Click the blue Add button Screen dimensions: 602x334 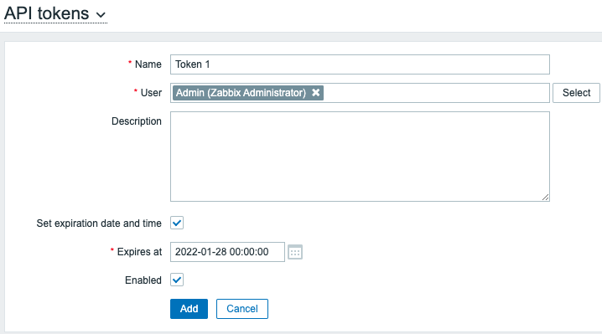tap(189, 309)
